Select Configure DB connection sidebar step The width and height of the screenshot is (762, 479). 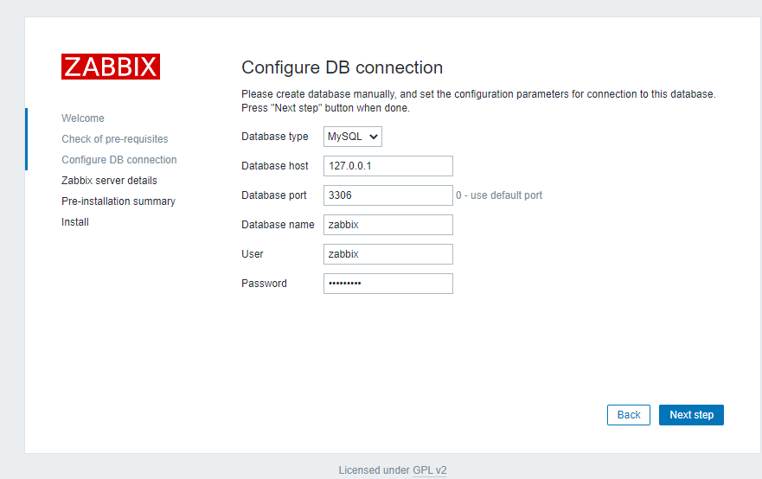[x=119, y=160]
